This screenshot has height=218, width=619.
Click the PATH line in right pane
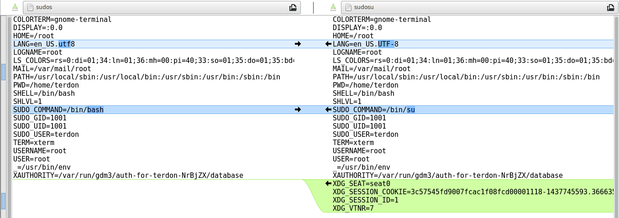pyautogui.click(x=466, y=77)
